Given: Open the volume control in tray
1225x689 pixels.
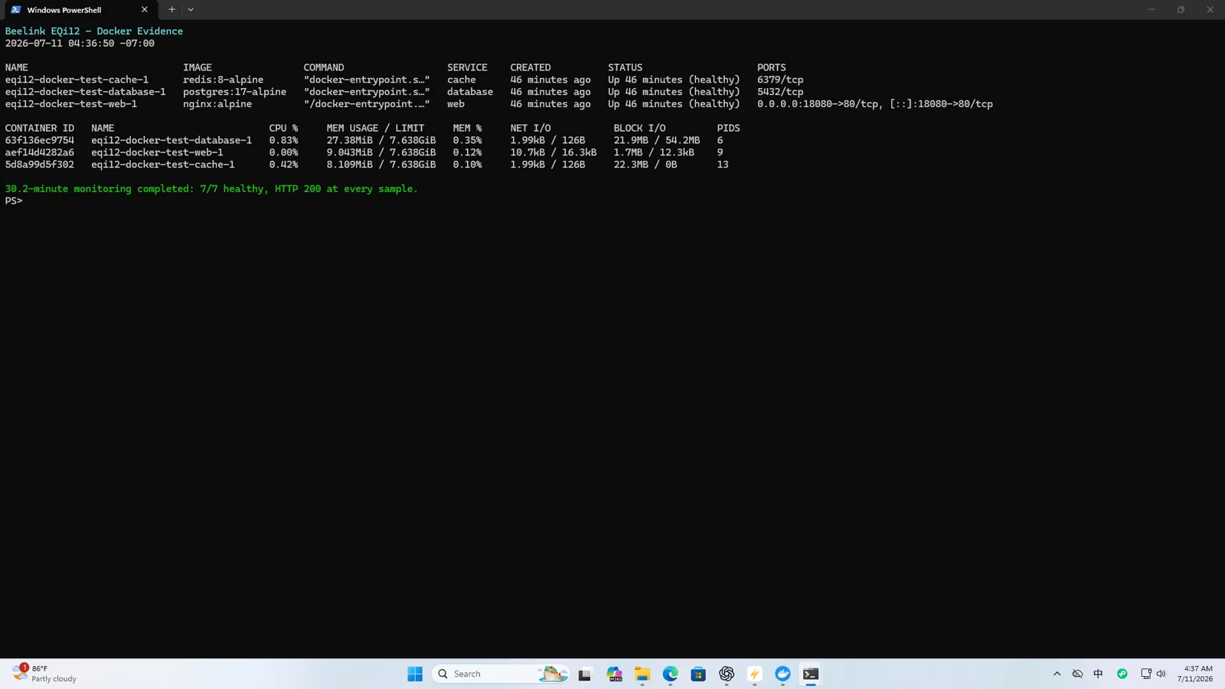Looking at the screenshot, I should pos(1161,674).
